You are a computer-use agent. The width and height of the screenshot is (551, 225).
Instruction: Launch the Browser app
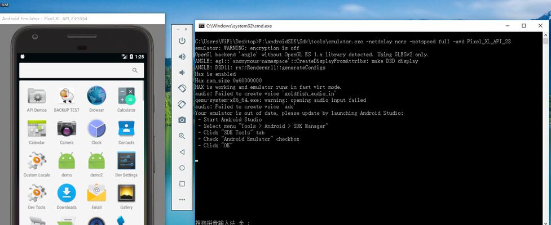(96, 100)
